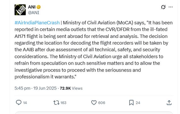Click the ANI display name
The height and width of the screenshot is (114, 180).
coord(32,7)
